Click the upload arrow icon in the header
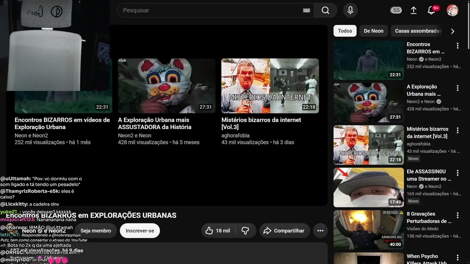Image resolution: width=470 pixels, height=264 pixels. click(413, 10)
